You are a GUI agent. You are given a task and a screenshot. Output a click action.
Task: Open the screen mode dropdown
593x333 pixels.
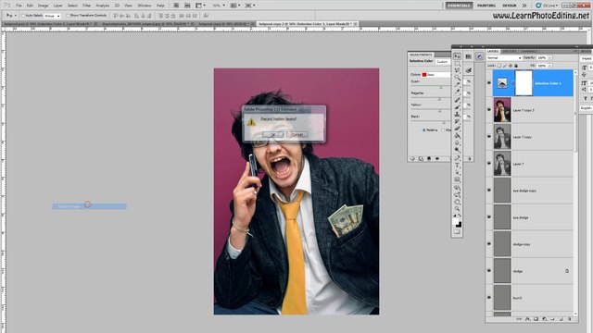(250, 6)
